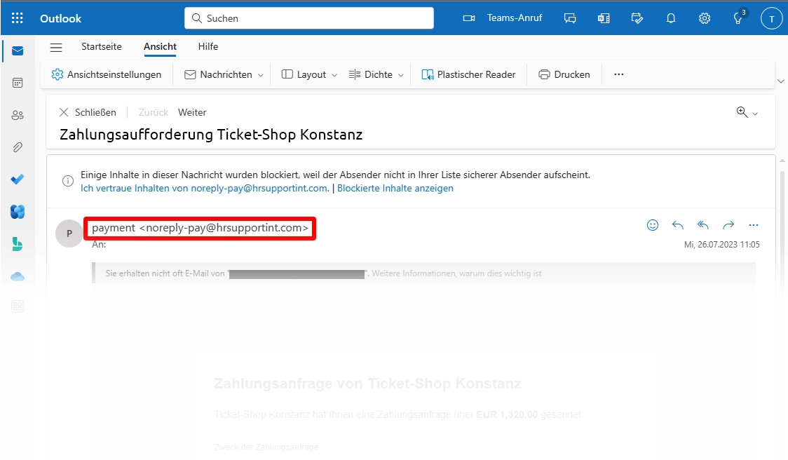
Task: Switch to Ansicht tab
Action: point(160,46)
